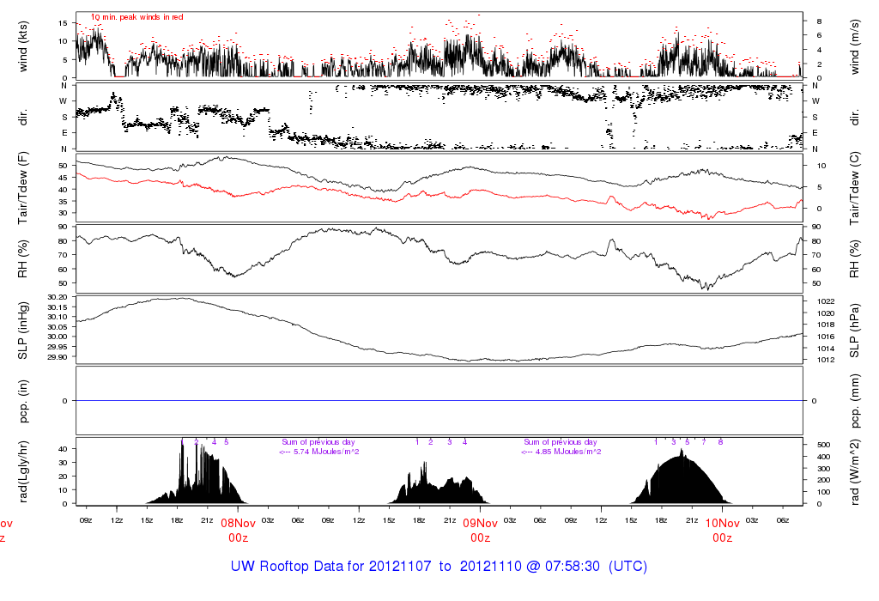
Task: Click the "wind (kts)" axis label
Action: [23, 46]
